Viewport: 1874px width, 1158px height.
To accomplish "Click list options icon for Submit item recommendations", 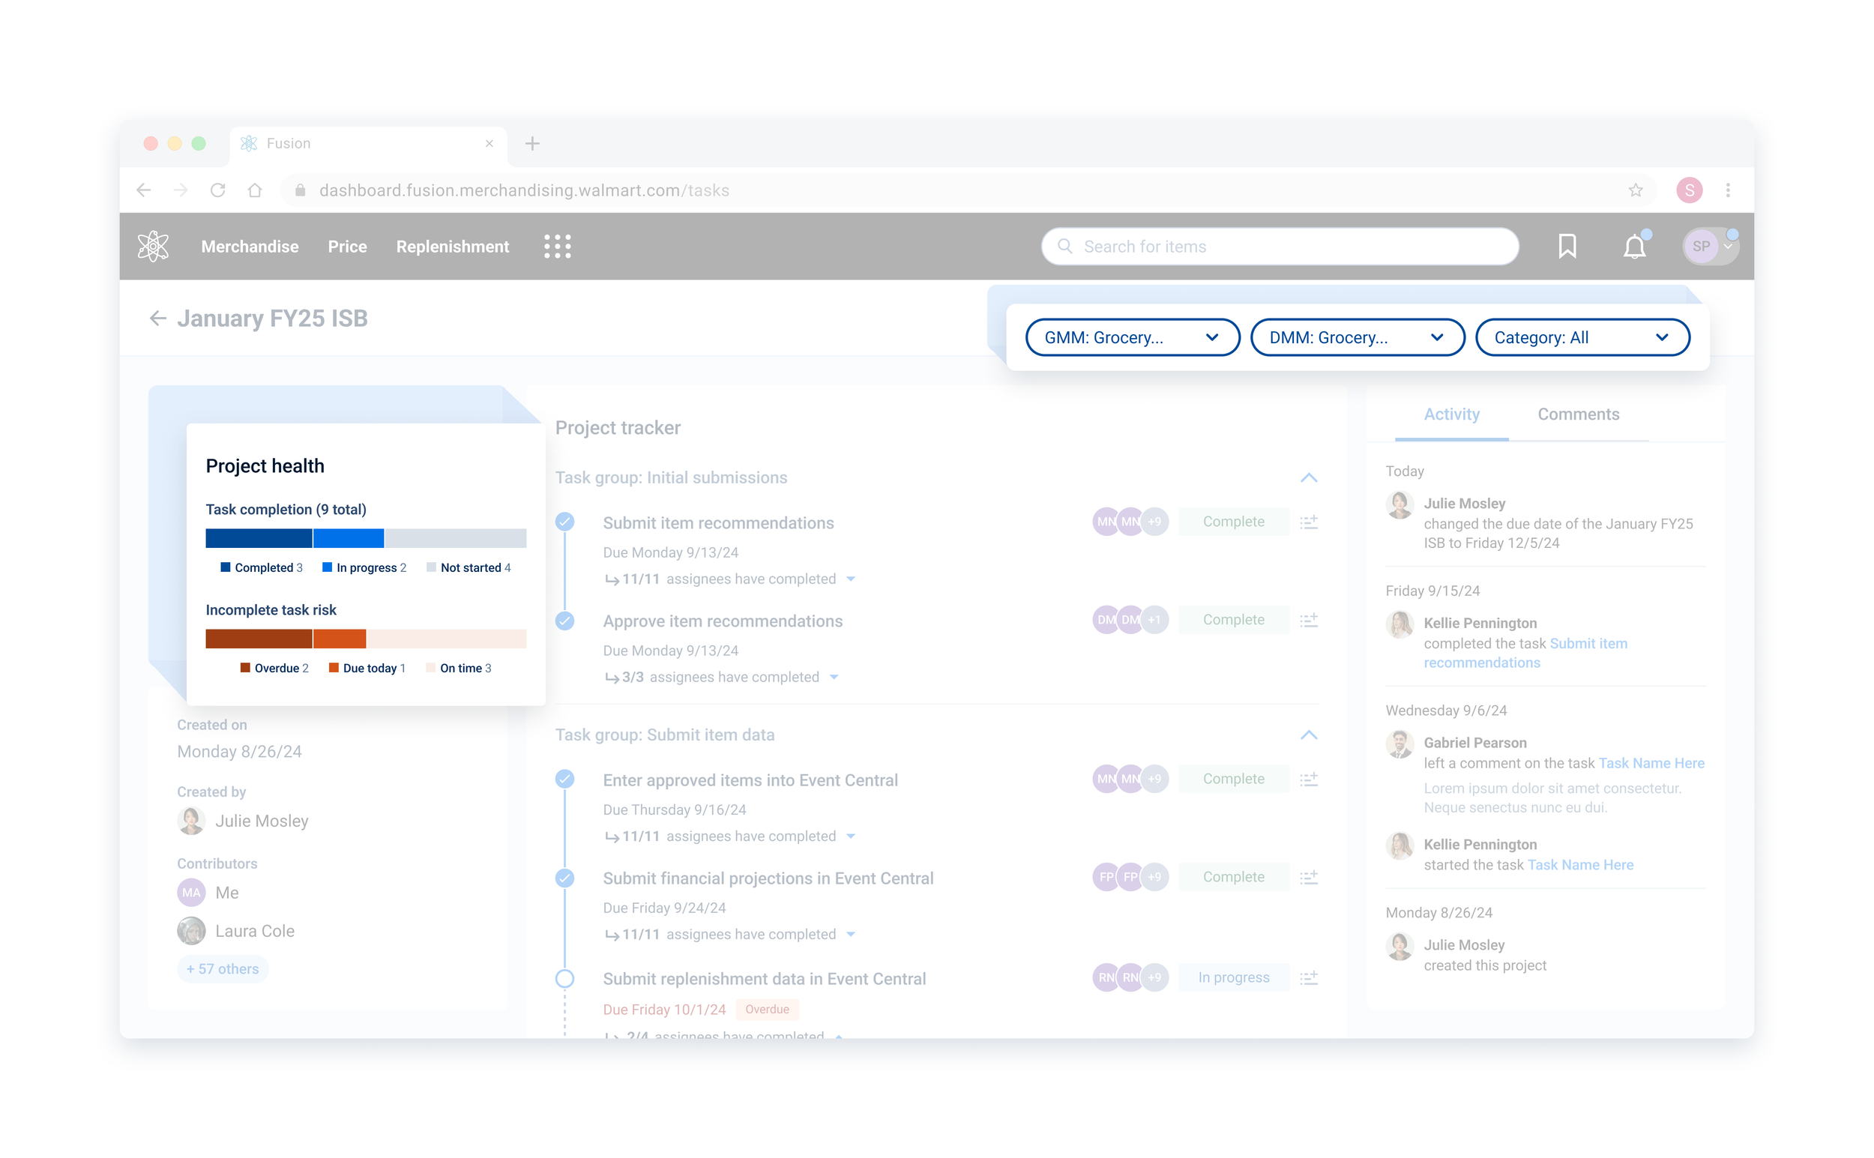I will pyautogui.click(x=1308, y=522).
